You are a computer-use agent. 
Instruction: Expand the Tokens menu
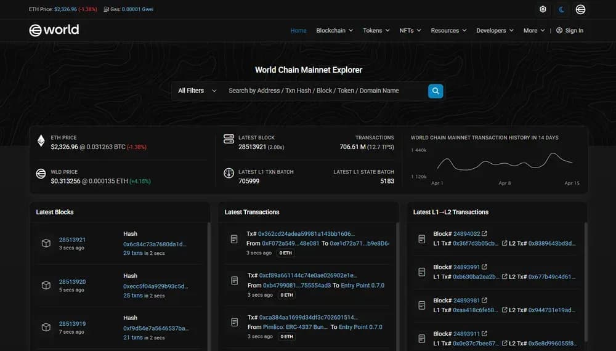[376, 30]
